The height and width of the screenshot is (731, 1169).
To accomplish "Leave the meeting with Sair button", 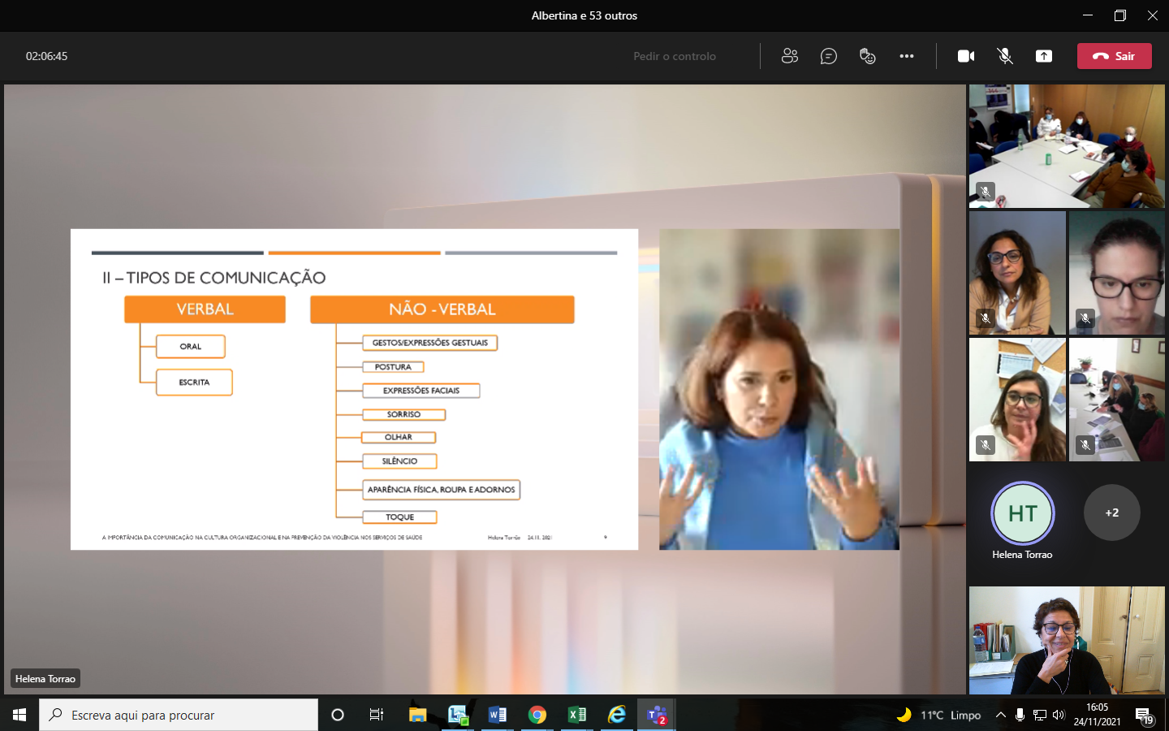I will click(x=1114, y=56).
